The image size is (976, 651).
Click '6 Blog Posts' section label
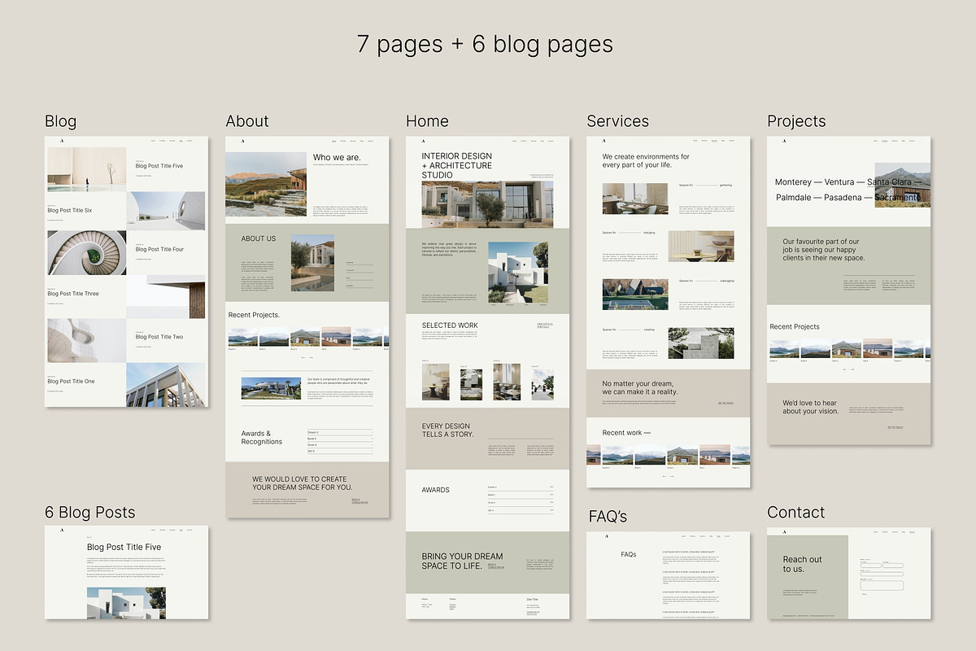pyautogui.click(x=89, y=512)
